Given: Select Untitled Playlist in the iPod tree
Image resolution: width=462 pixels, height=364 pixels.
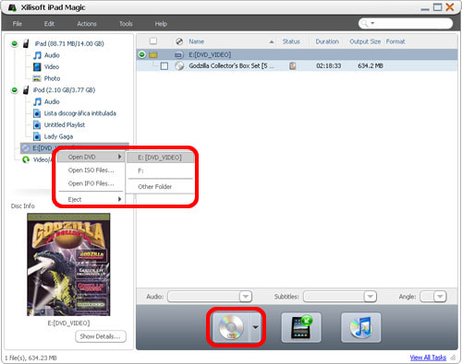Looking at the screenshot, I should pyautogui.click(x=65, y=125).
